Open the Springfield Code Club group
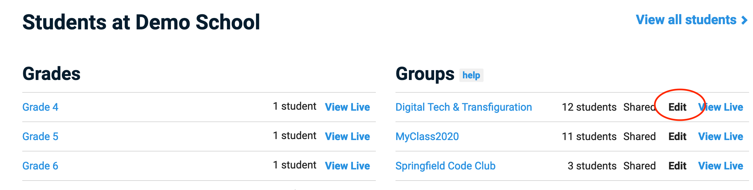 (445, 166)
